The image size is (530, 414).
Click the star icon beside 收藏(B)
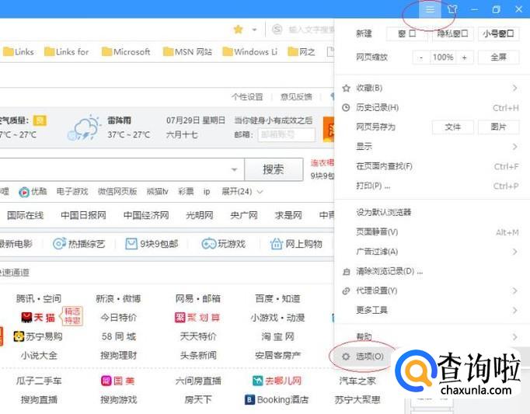346,89
